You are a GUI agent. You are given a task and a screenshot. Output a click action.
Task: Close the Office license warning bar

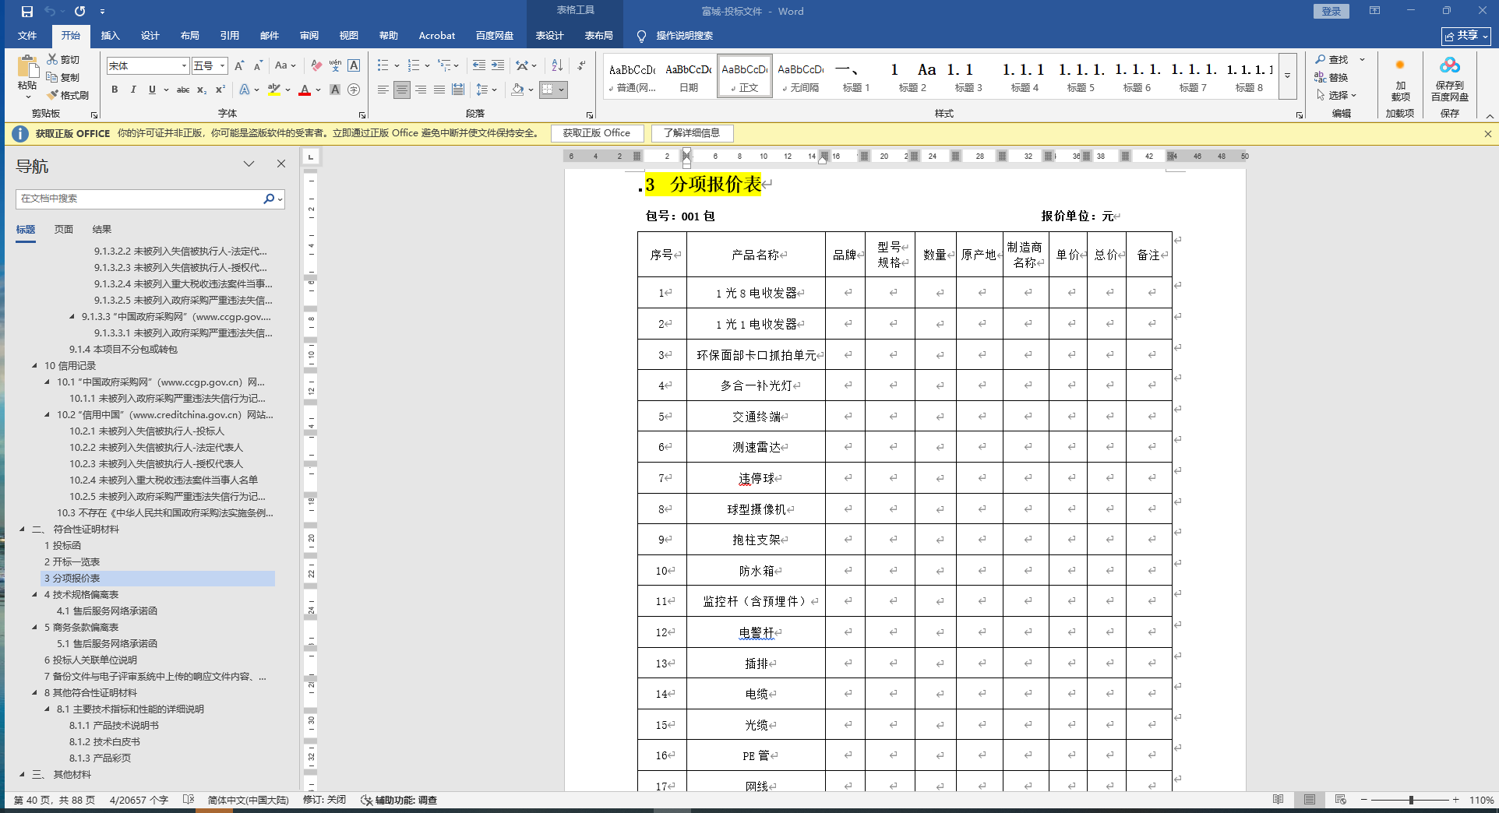(x=1488, y=133)
